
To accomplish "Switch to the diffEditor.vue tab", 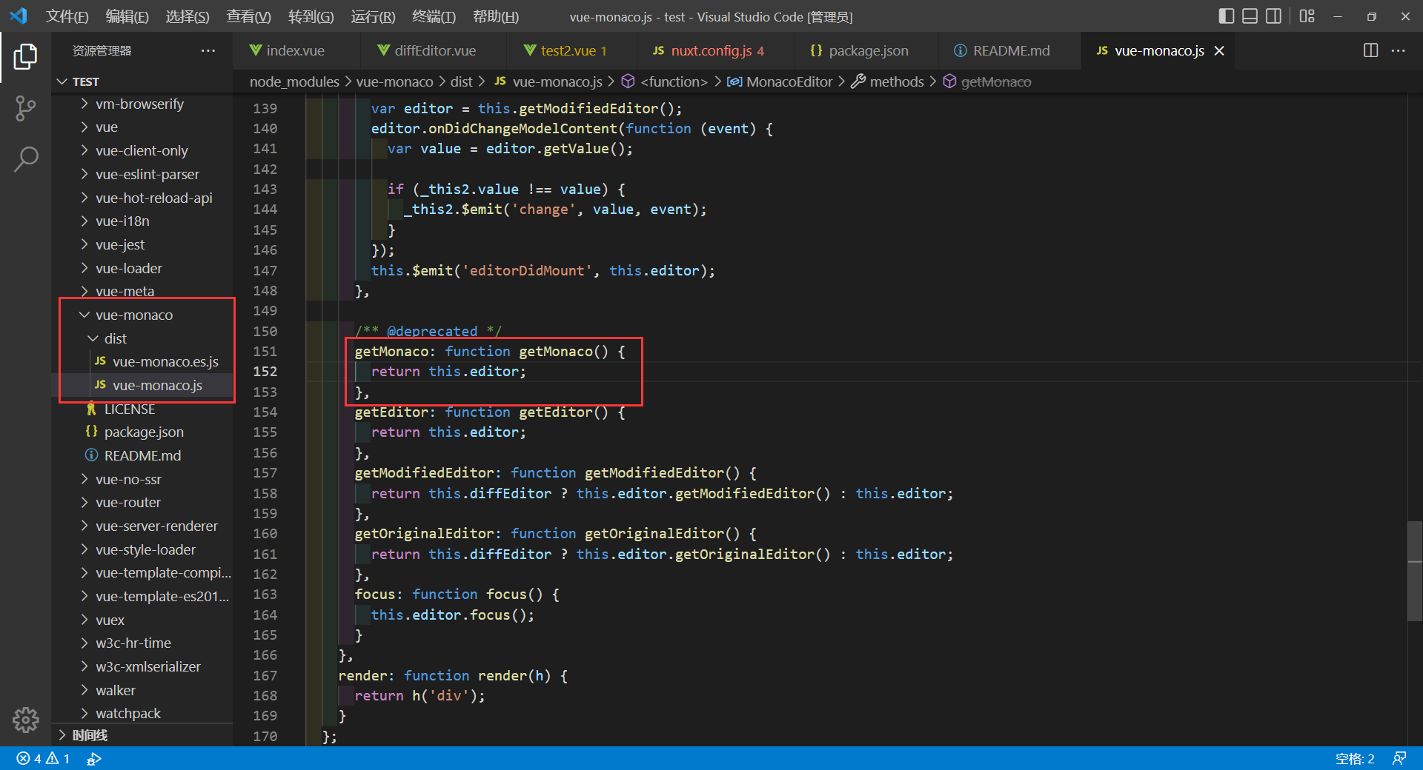I will 434,50.
